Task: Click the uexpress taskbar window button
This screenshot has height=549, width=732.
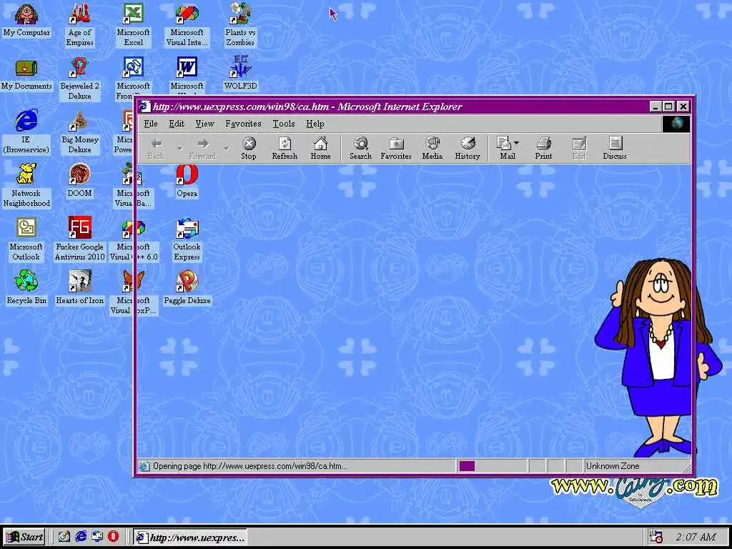Action: [189, 538]
